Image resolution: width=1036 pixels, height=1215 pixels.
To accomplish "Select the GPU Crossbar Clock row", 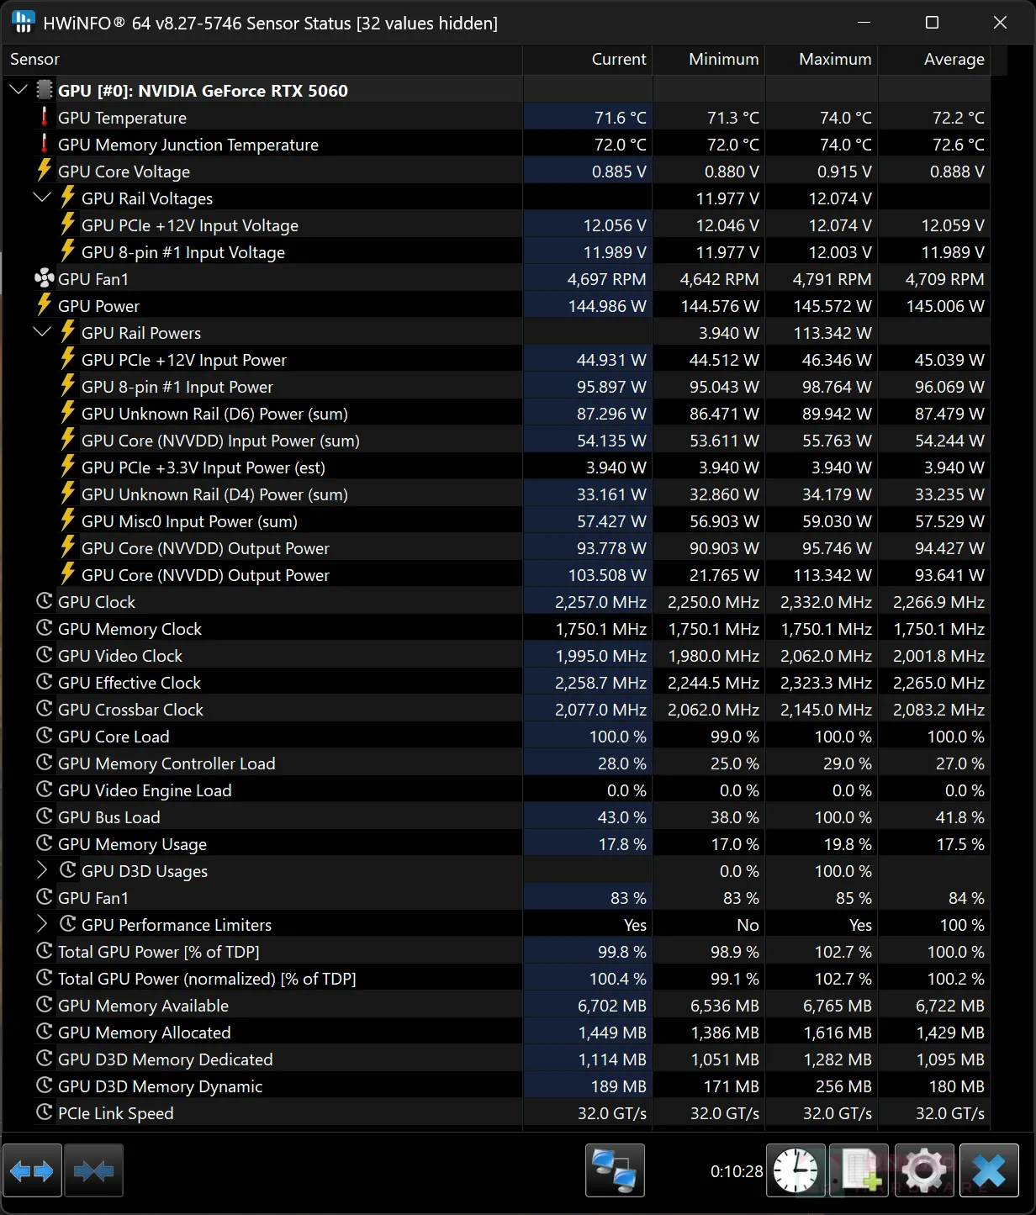I will pyautogui.click(x=496, y=710).
